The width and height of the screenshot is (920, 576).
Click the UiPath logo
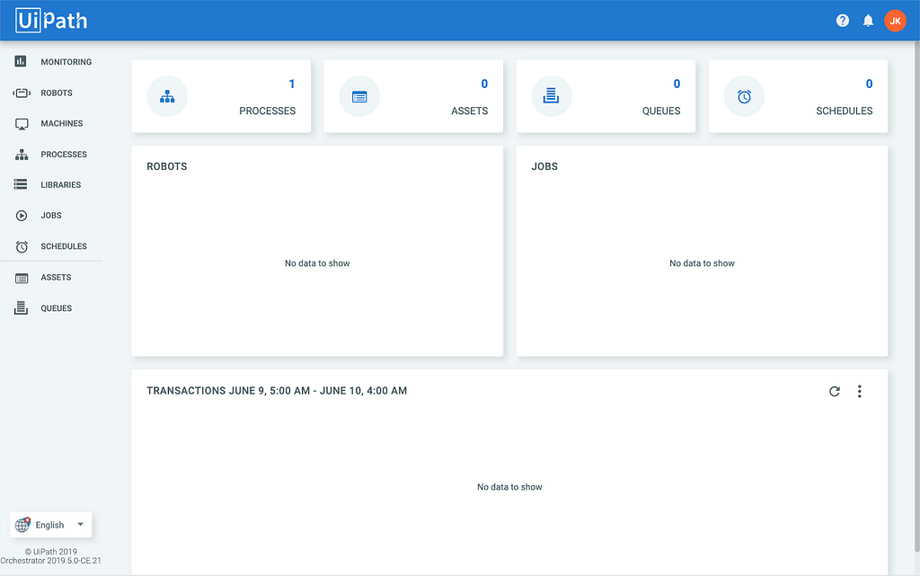(x=51, y=21)
